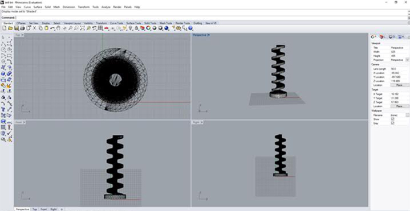Click the light bulb Hide Objects icon
Image resolution: width=410 pixels, height=211 pixels.
click(130, 28)
